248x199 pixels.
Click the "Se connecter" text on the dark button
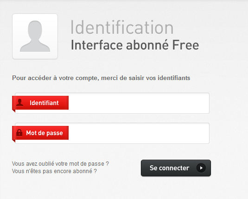pyautogui.click(x=169, y=168)
